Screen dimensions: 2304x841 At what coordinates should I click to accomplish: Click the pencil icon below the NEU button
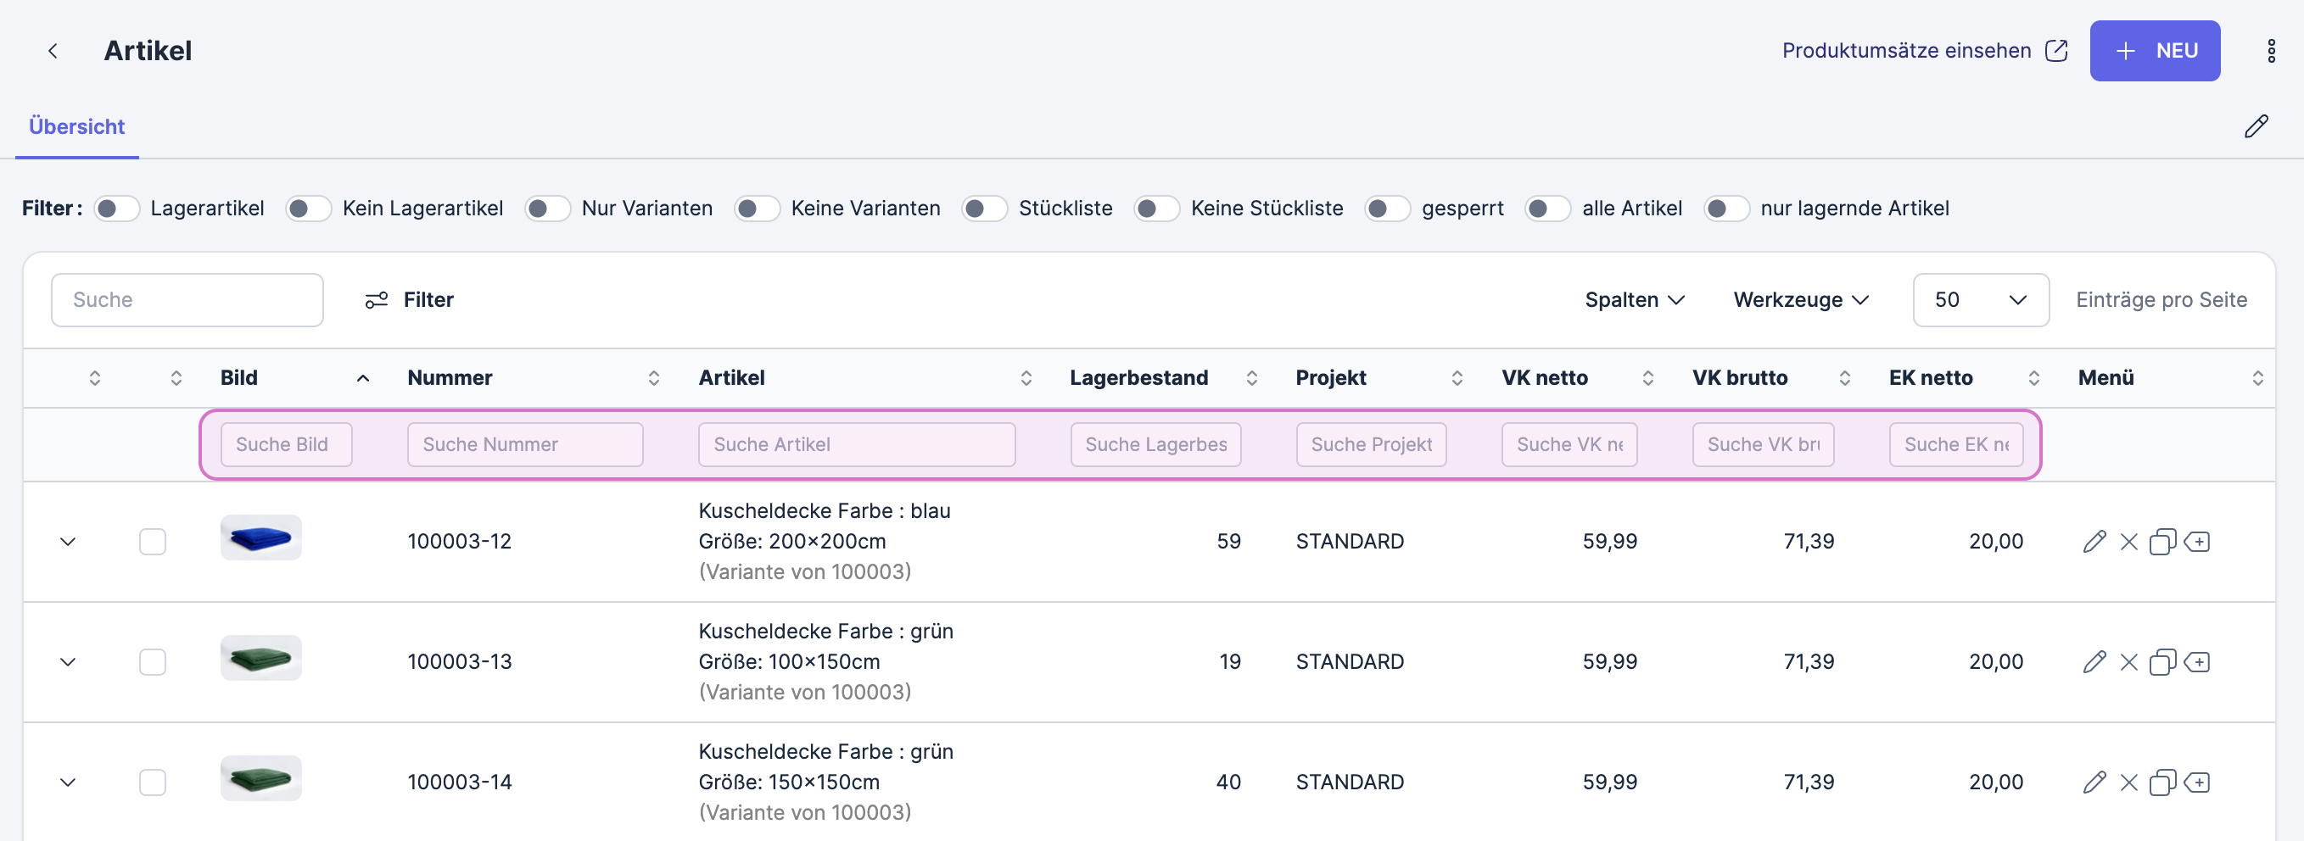point(2255,127)
